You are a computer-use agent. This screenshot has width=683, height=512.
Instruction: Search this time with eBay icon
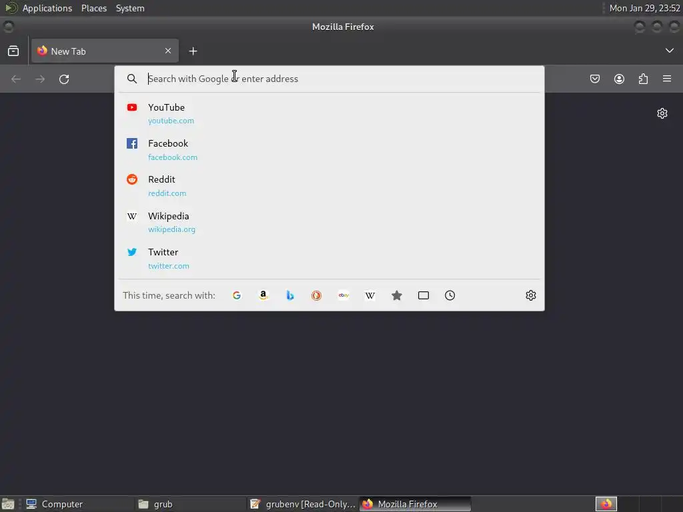click(x=344, y=295)
